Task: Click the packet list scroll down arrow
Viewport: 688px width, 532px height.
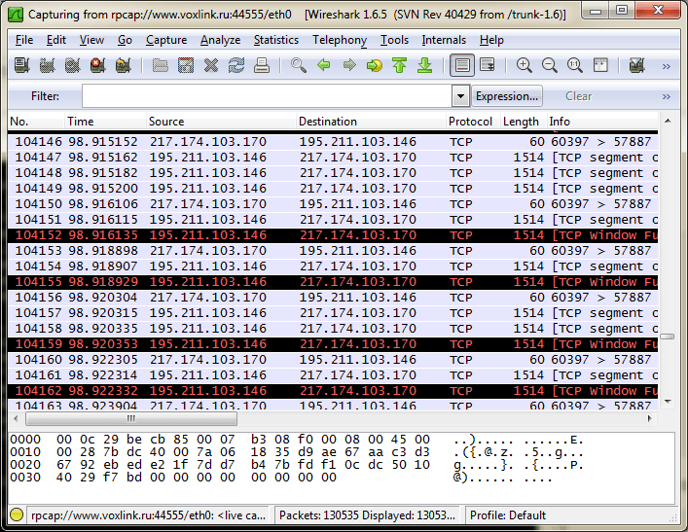Action: (668, 401)
